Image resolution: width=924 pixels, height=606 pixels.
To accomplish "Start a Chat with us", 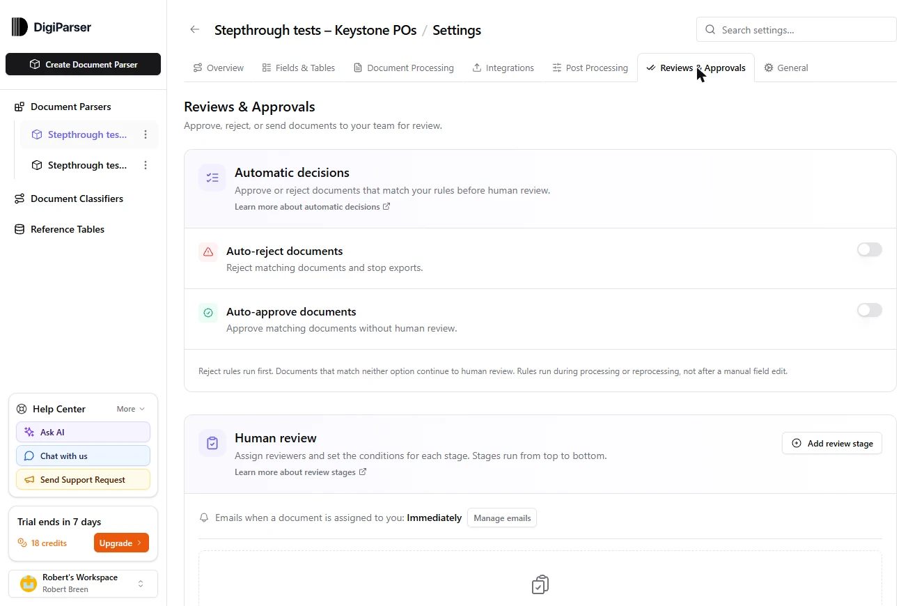I will coord(83,456).
